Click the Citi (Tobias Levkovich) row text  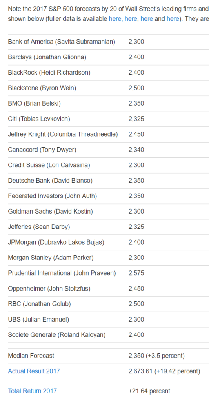(x=39, y=119)
